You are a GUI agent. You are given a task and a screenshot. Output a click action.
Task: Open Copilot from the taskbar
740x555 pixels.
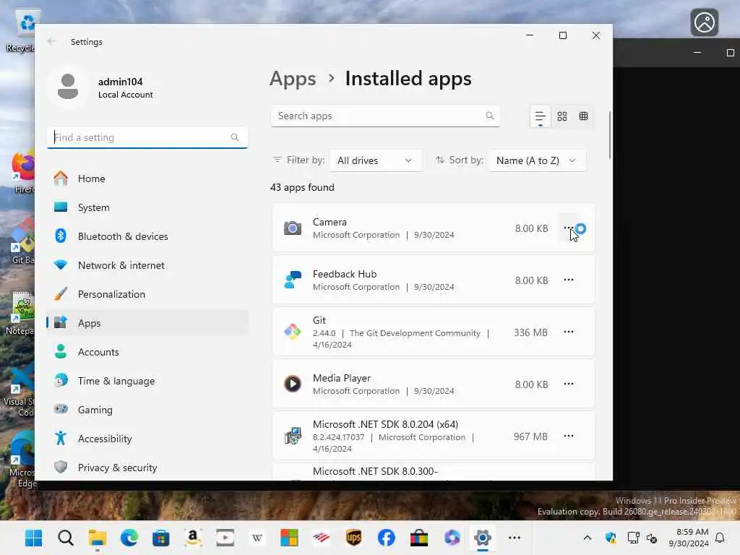click(452, 538)
